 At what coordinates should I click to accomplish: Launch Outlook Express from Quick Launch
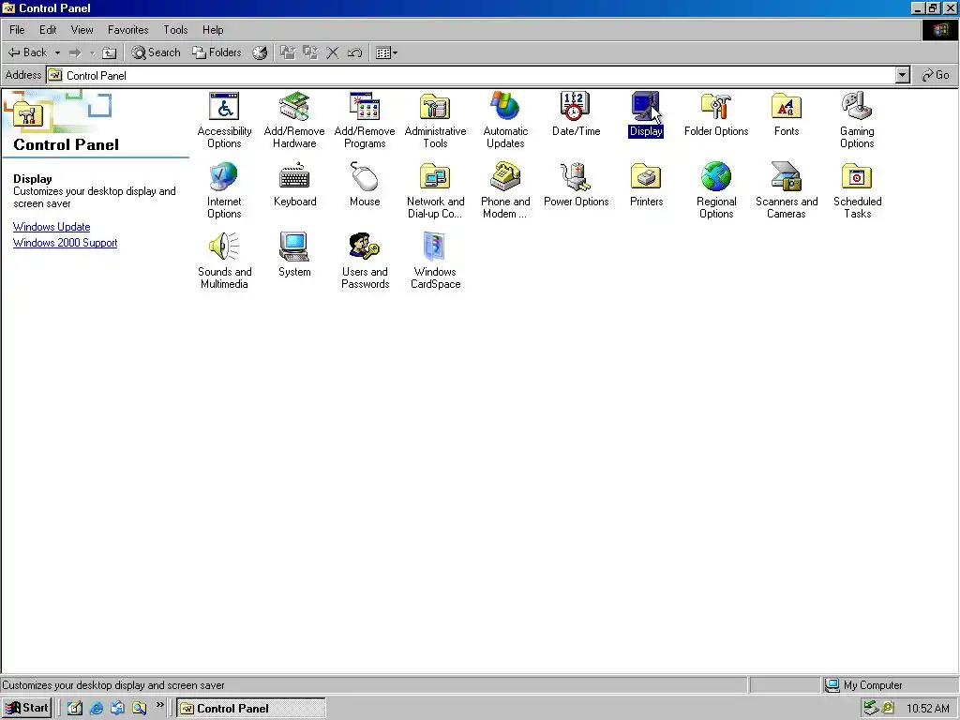[x=117, y=709]
